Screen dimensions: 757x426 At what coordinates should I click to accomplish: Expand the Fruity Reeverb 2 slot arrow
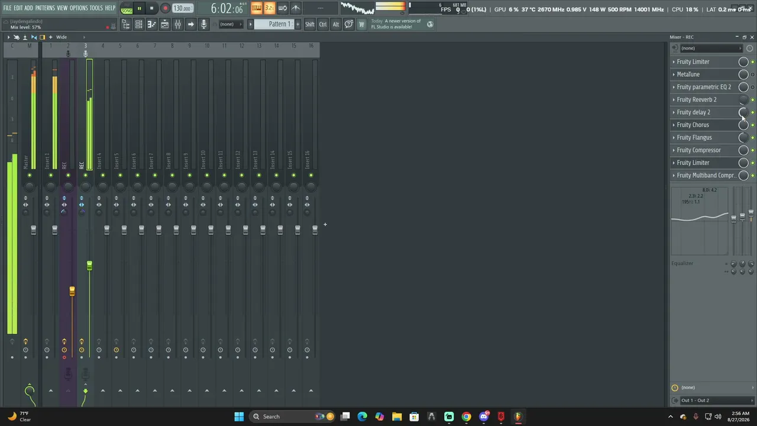(674, 99)
